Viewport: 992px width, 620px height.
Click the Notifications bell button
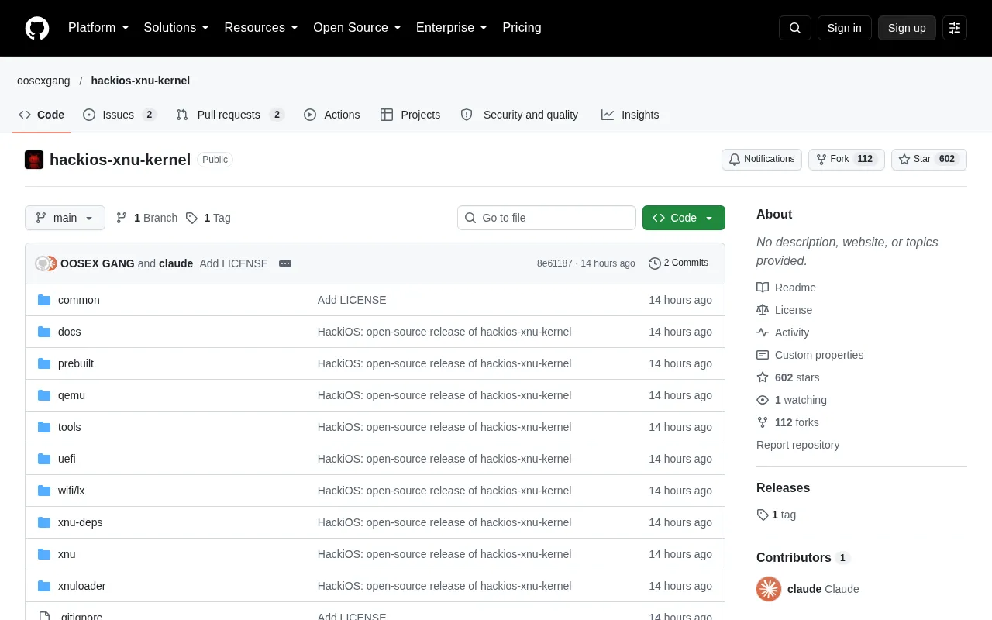click(x=762, y=159)
